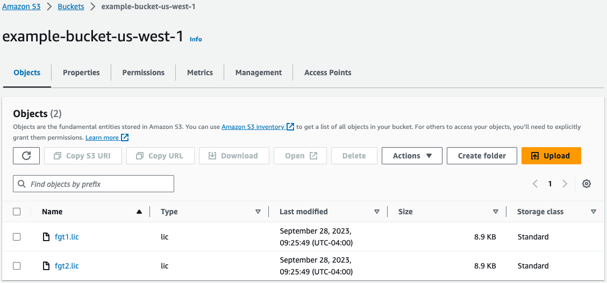Go to the next page arrow

pyautogui.click(x=565, y=184)
